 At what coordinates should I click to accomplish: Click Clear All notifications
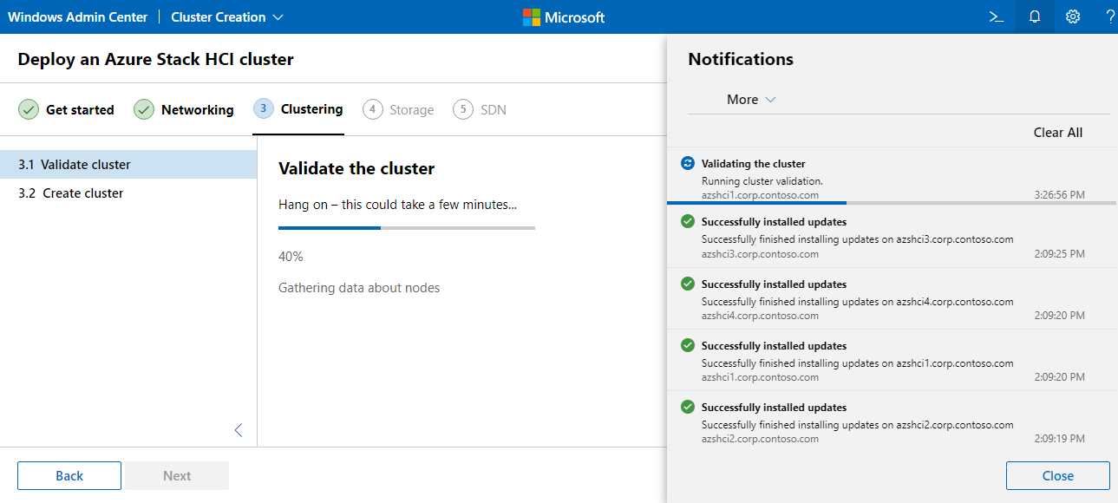click(x=1058, y=132)
